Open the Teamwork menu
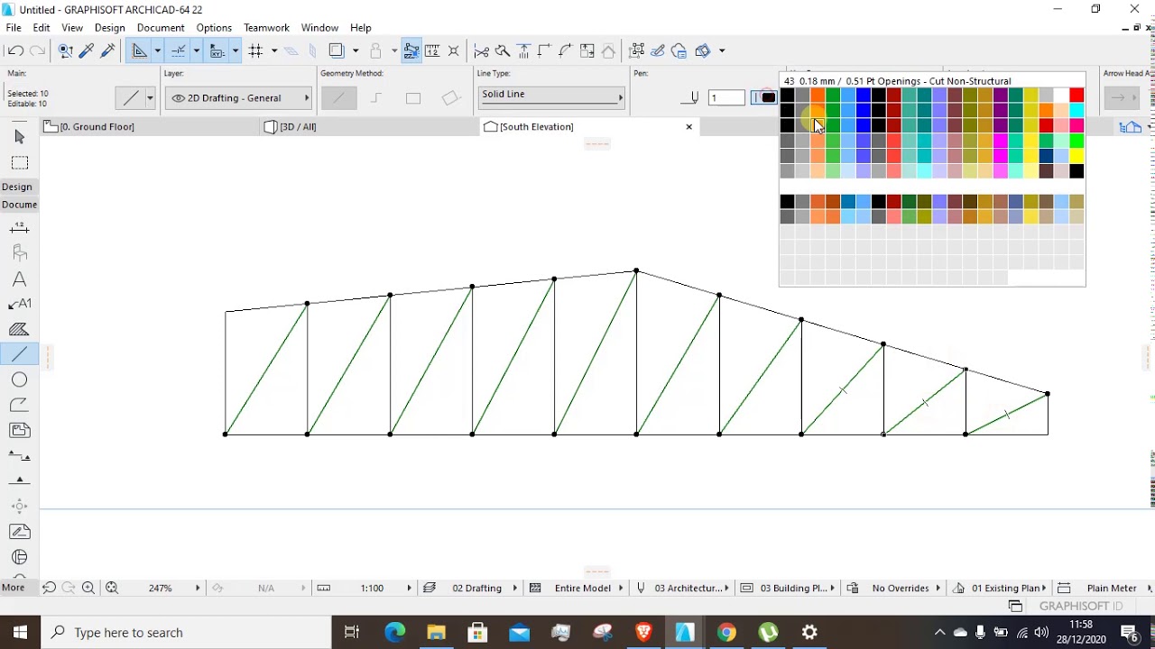Screen dimensions: 1155x649 [266, 28]
